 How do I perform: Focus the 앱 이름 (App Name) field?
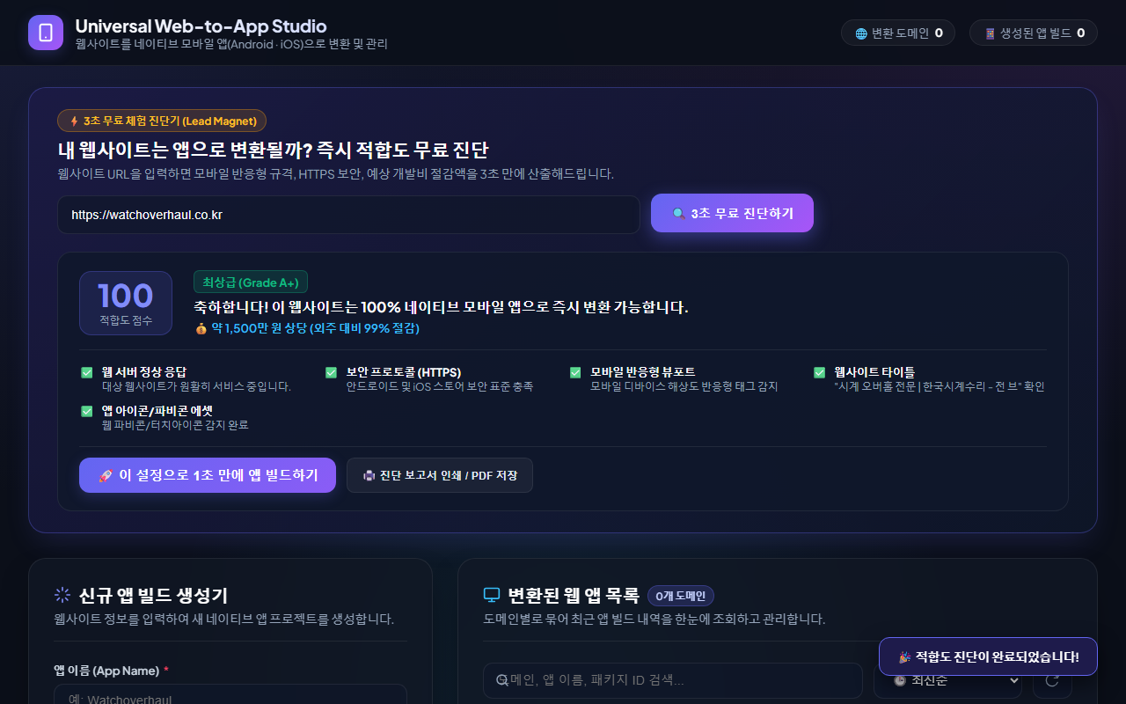point(230,694)
